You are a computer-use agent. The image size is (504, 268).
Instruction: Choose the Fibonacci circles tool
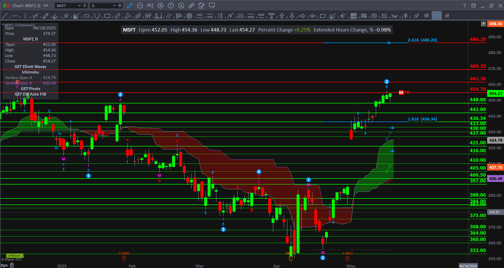189,16
